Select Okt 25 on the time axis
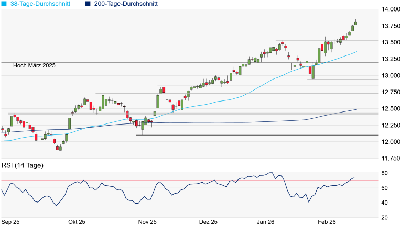This screenshot has height=225, width=401. (x=77, y=222)
